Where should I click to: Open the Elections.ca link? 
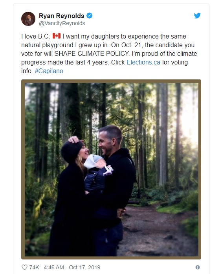(143, 62)
